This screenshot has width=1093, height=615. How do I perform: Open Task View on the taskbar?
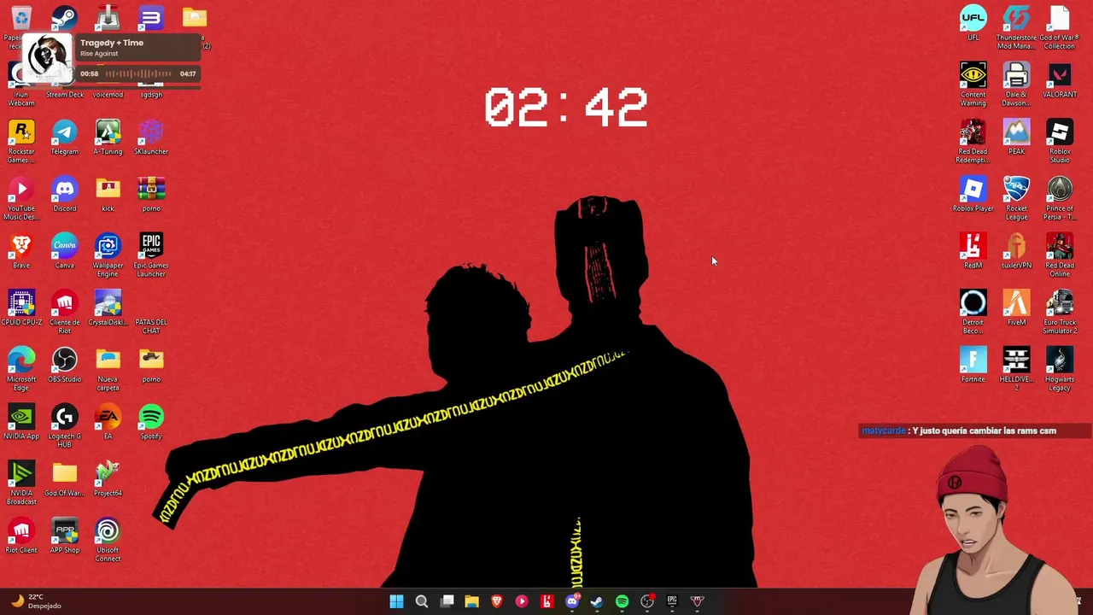(x=447, y=601)
